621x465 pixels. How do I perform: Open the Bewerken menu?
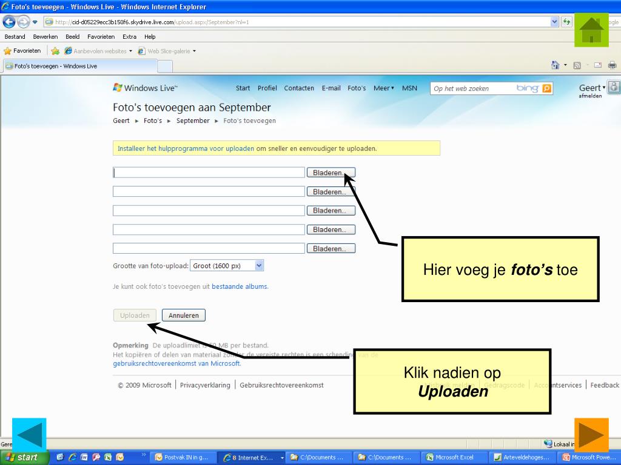pyautogui.click(x=45, y=37)
